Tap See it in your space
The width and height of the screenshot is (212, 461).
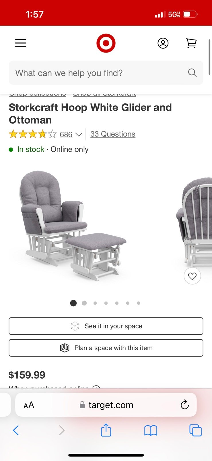[x=106, y=326]
